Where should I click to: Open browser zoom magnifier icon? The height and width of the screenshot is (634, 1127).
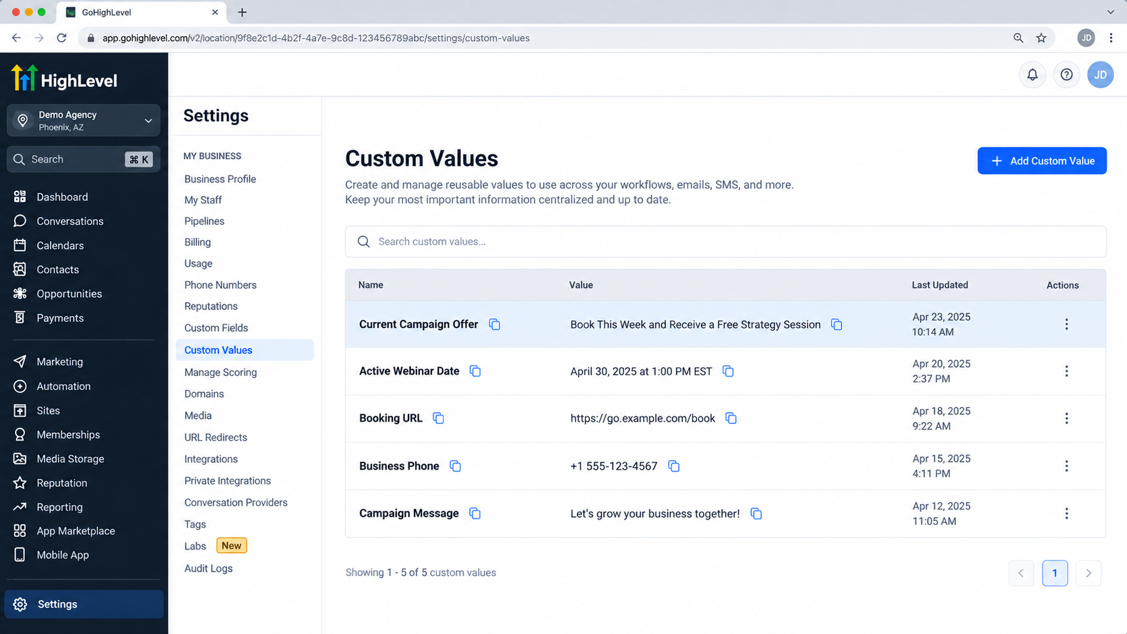1018,38
